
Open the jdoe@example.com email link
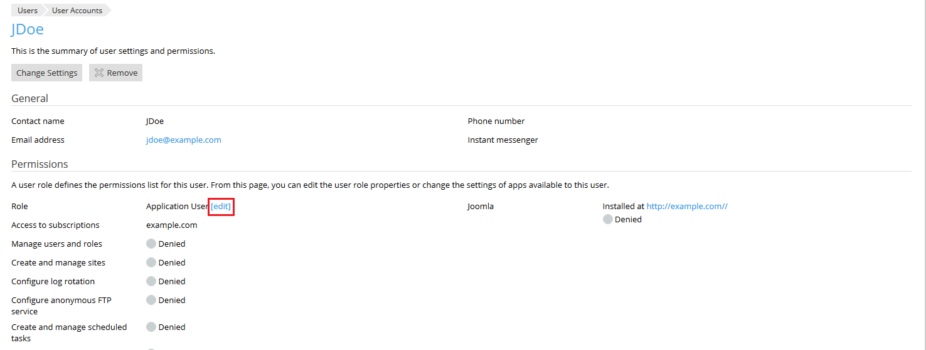(x=183, y=140)
